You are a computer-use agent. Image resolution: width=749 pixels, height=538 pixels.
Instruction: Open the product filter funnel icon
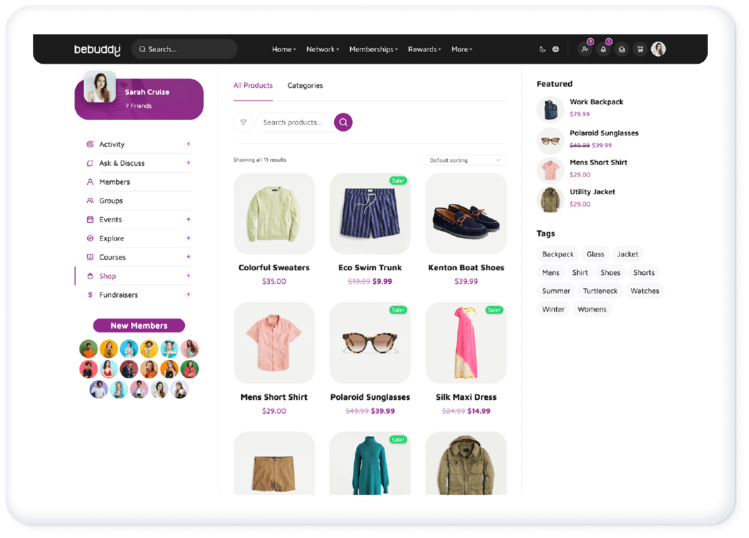tap(244, 122)
